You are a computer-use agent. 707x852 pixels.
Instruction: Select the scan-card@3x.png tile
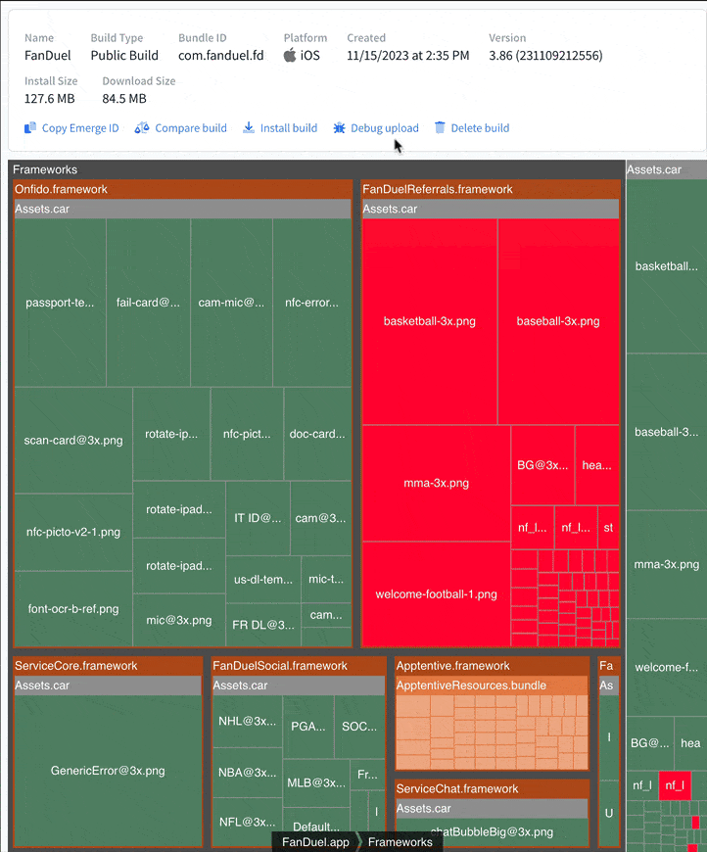[x=73, y=441]
